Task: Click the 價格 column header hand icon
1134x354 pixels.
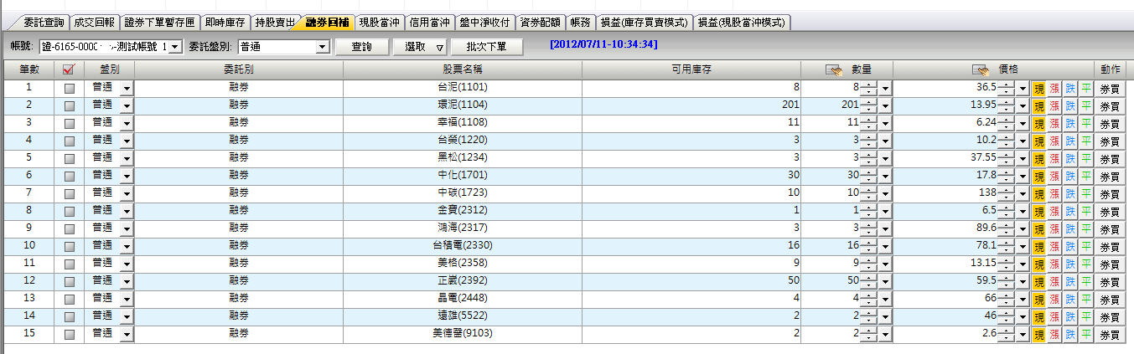Action: [x=980, y=70]
